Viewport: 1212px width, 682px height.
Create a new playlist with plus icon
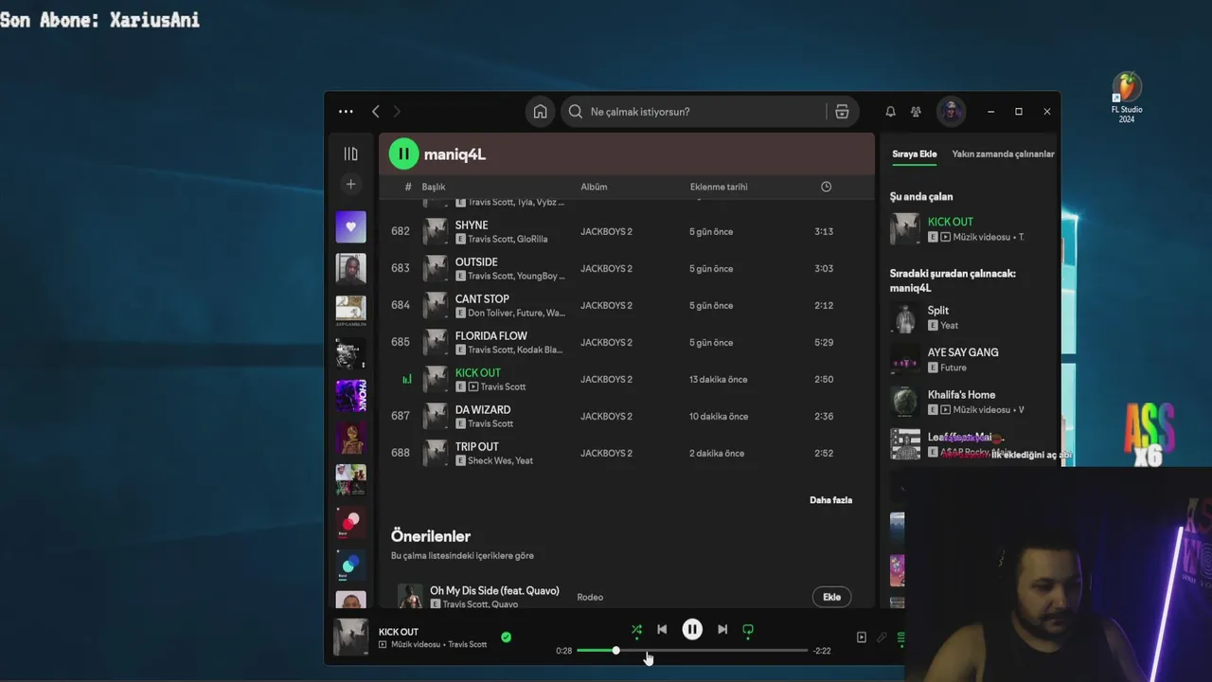point(350,185)
